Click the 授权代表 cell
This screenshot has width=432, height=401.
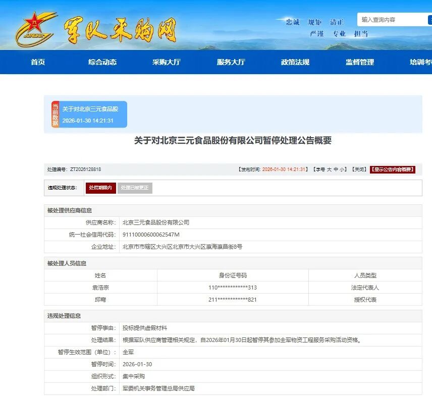365,300
